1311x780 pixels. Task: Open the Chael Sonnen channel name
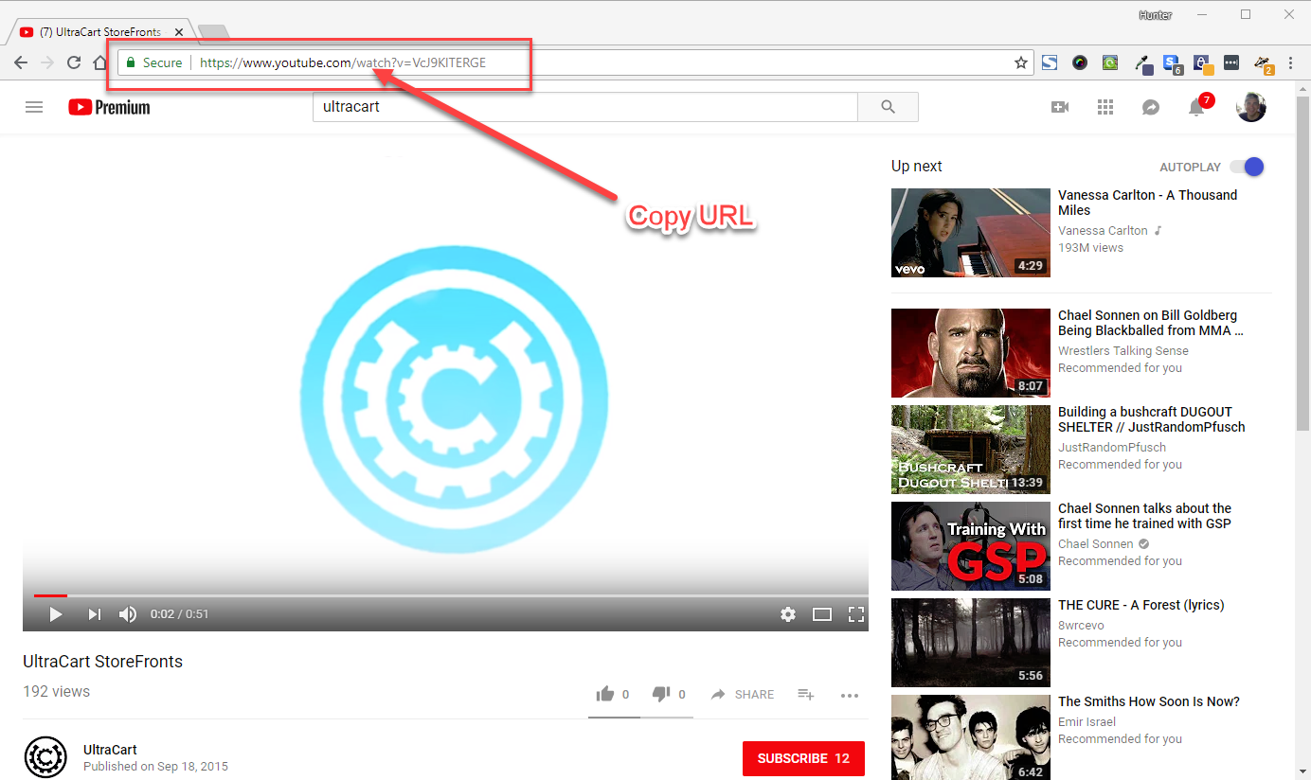[x=1096, y=544]
